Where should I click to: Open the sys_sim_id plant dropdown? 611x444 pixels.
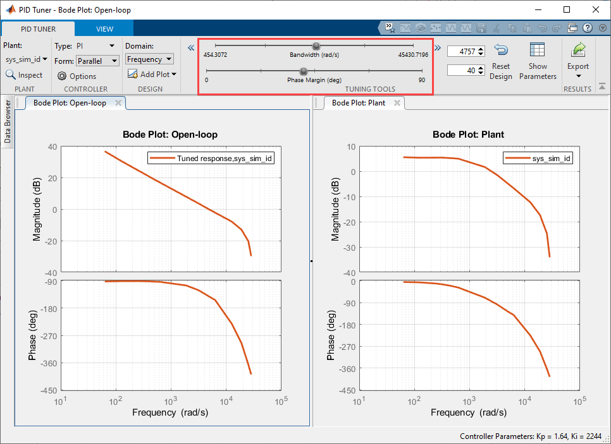tap(26, 59)
